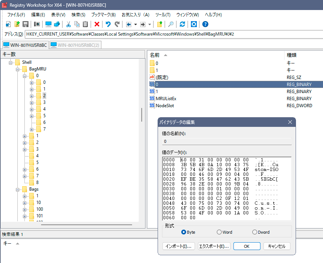Click the magnifier search icon

pyautogui.click(x=171, y=24)
